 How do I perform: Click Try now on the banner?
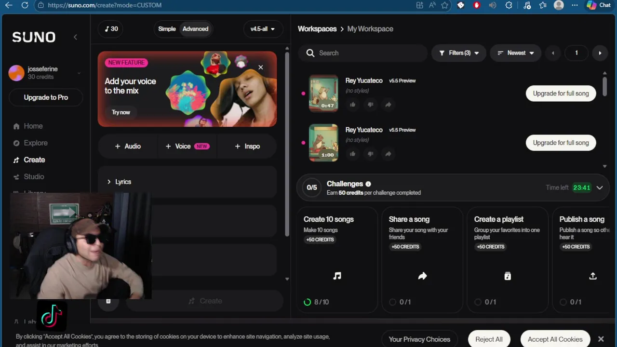pyautogui.click(x=121, y=112)
